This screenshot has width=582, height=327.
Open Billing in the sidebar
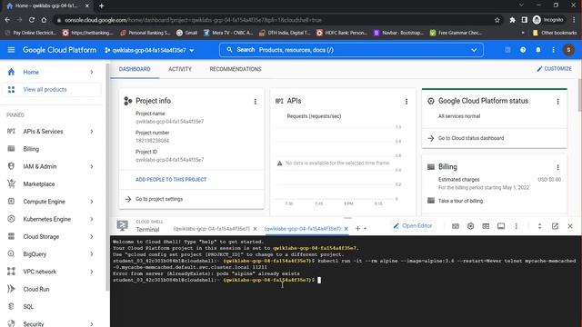(31, 149)
